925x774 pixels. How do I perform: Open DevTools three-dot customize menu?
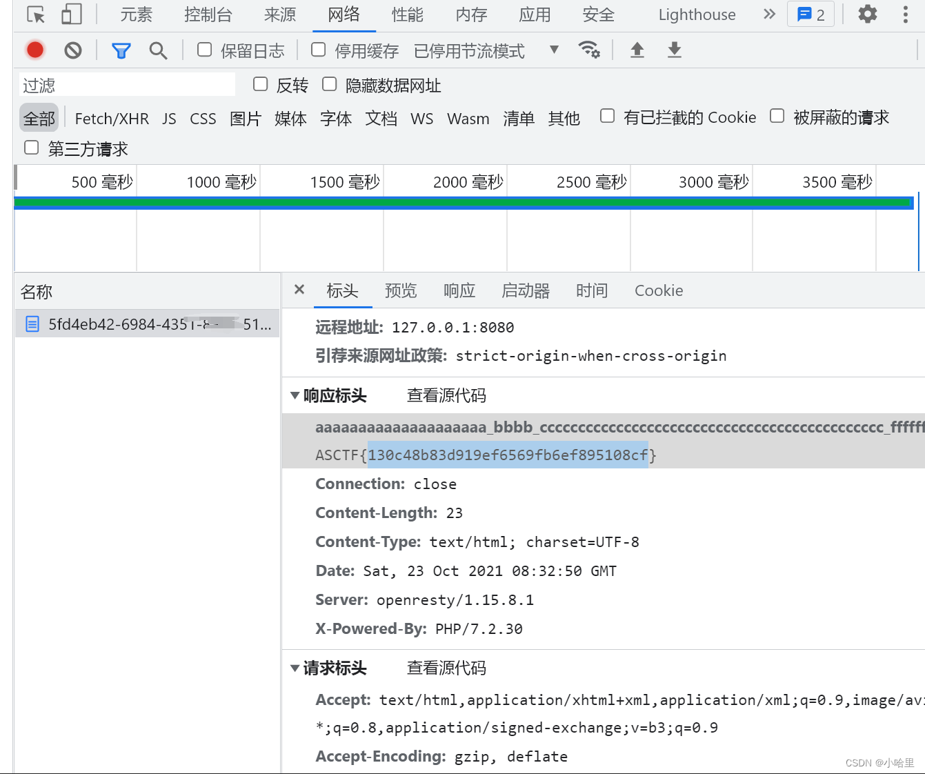[905, 14]
